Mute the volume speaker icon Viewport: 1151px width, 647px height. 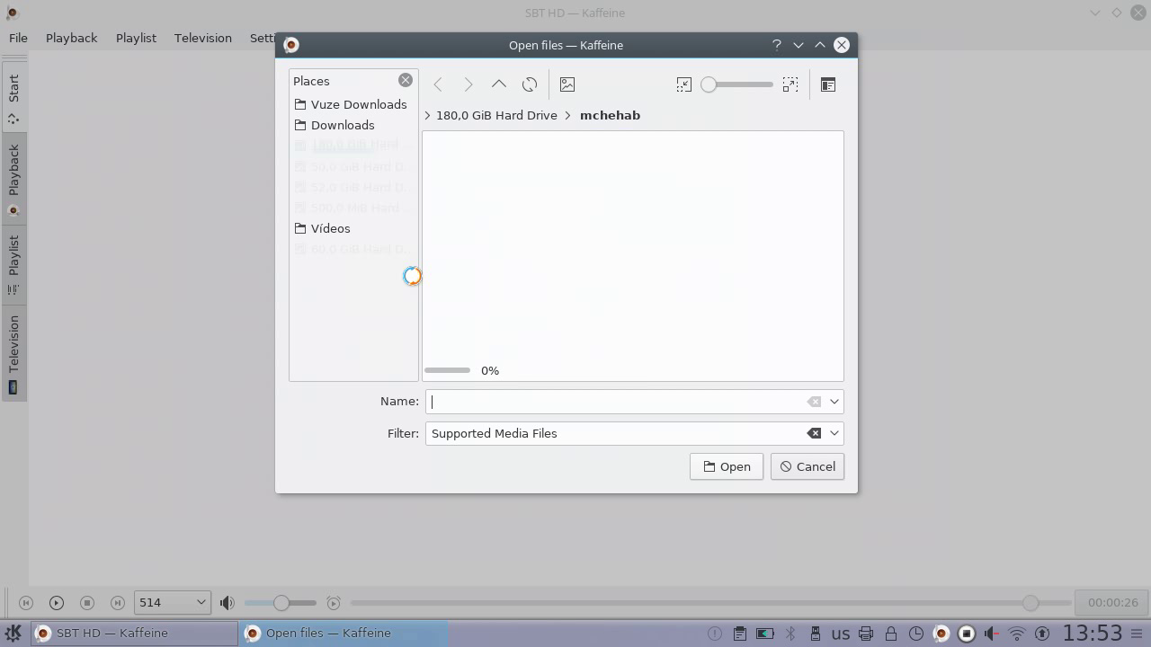pyautogui.click(x=228, y=603)
